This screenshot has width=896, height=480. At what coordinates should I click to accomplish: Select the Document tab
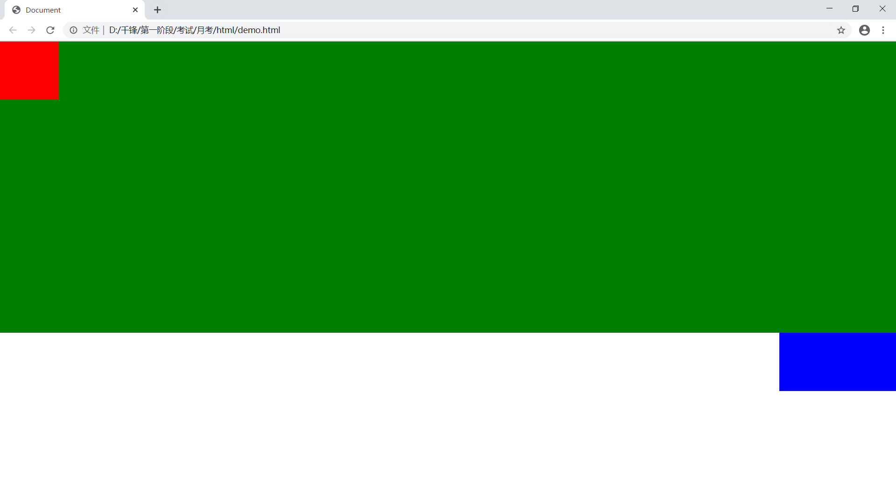(75, 10)
